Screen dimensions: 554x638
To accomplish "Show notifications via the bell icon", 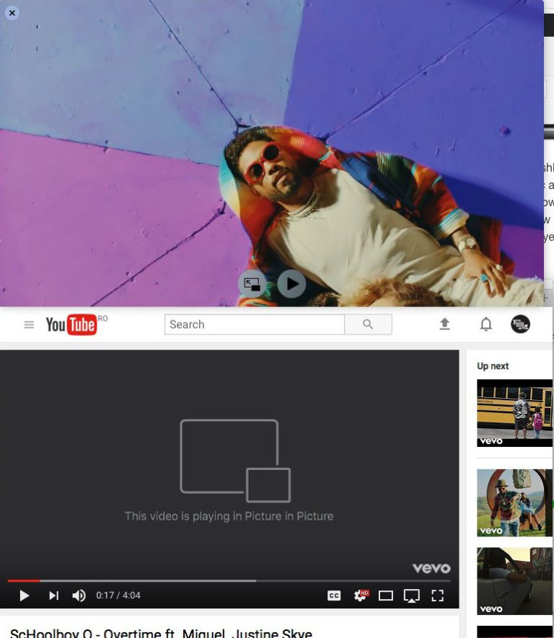I will pyautogui.click(x=486, y=324).
